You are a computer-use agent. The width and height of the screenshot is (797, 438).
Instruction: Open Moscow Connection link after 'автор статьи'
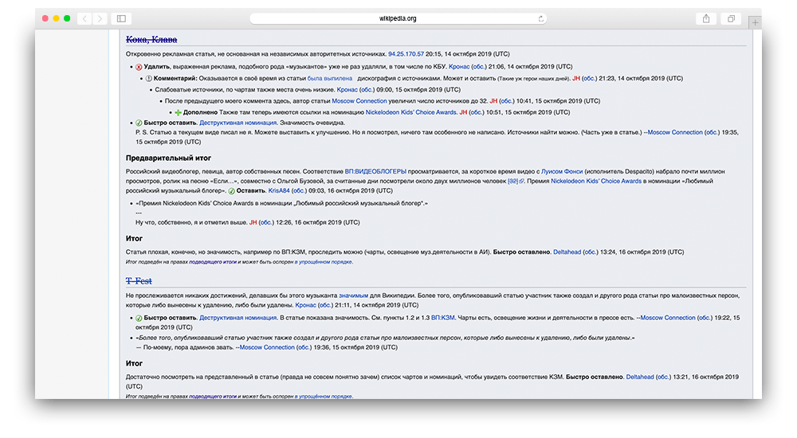click(x=359, y=101)
